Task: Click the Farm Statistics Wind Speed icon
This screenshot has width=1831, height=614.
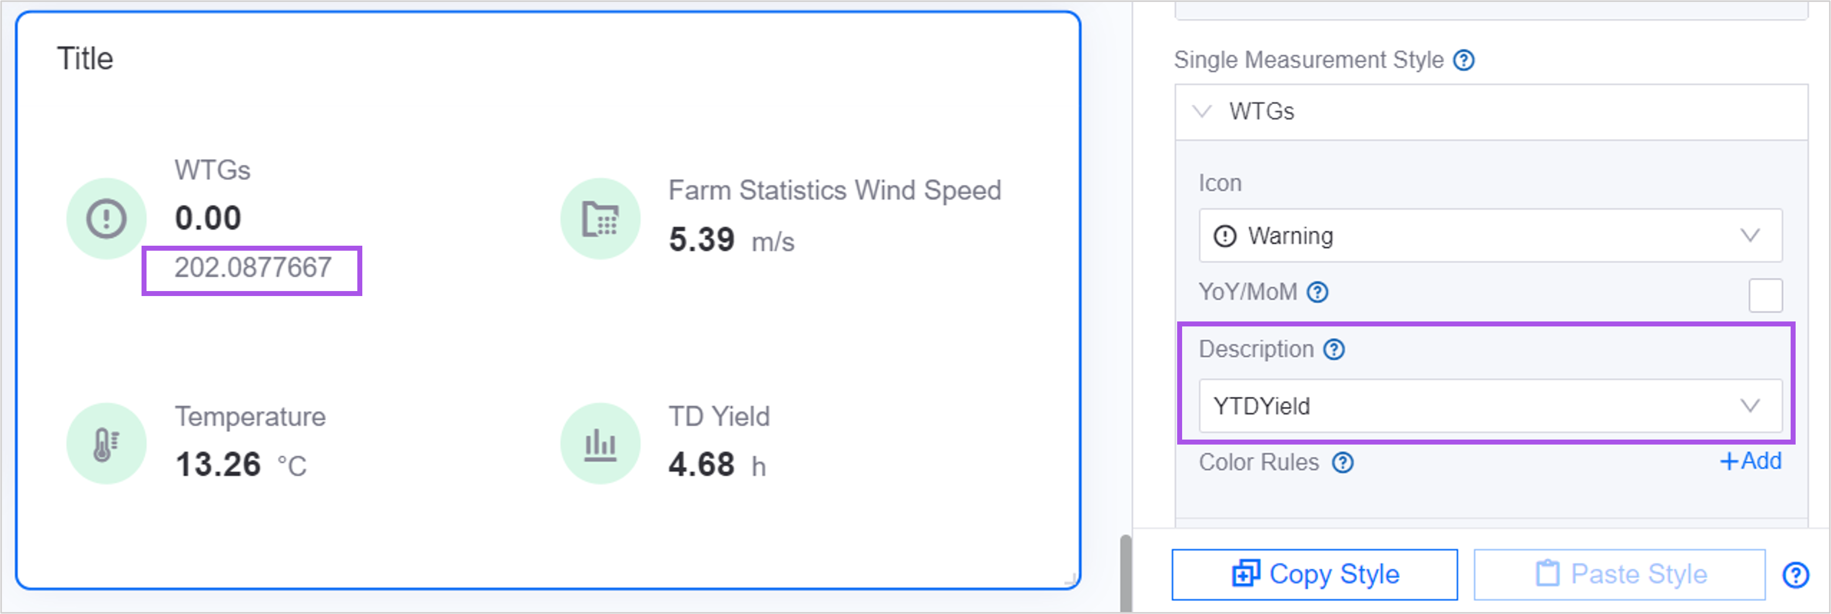Action: click(x=600, y=218)
